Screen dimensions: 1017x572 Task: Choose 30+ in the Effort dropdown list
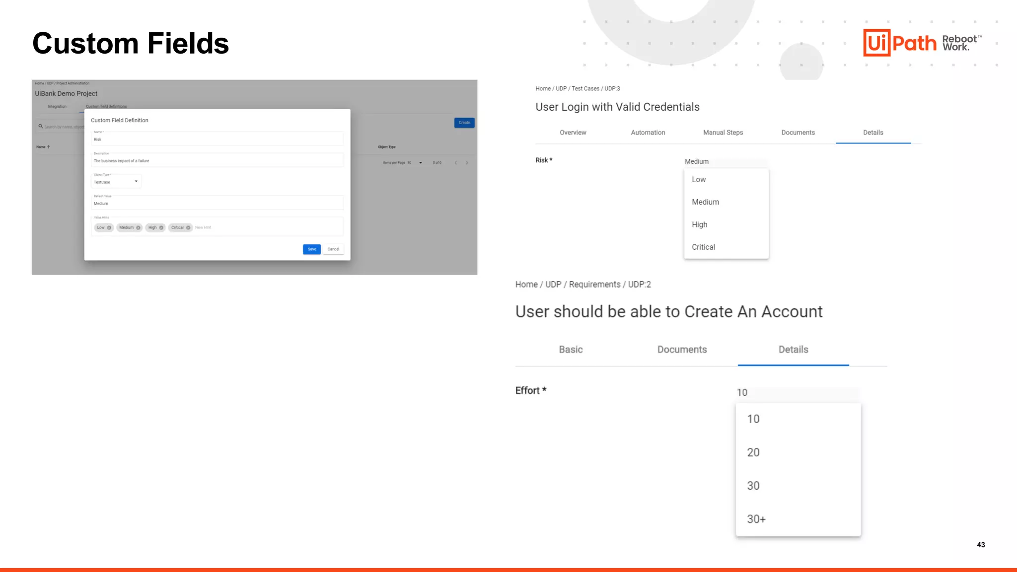pos(756,519)
